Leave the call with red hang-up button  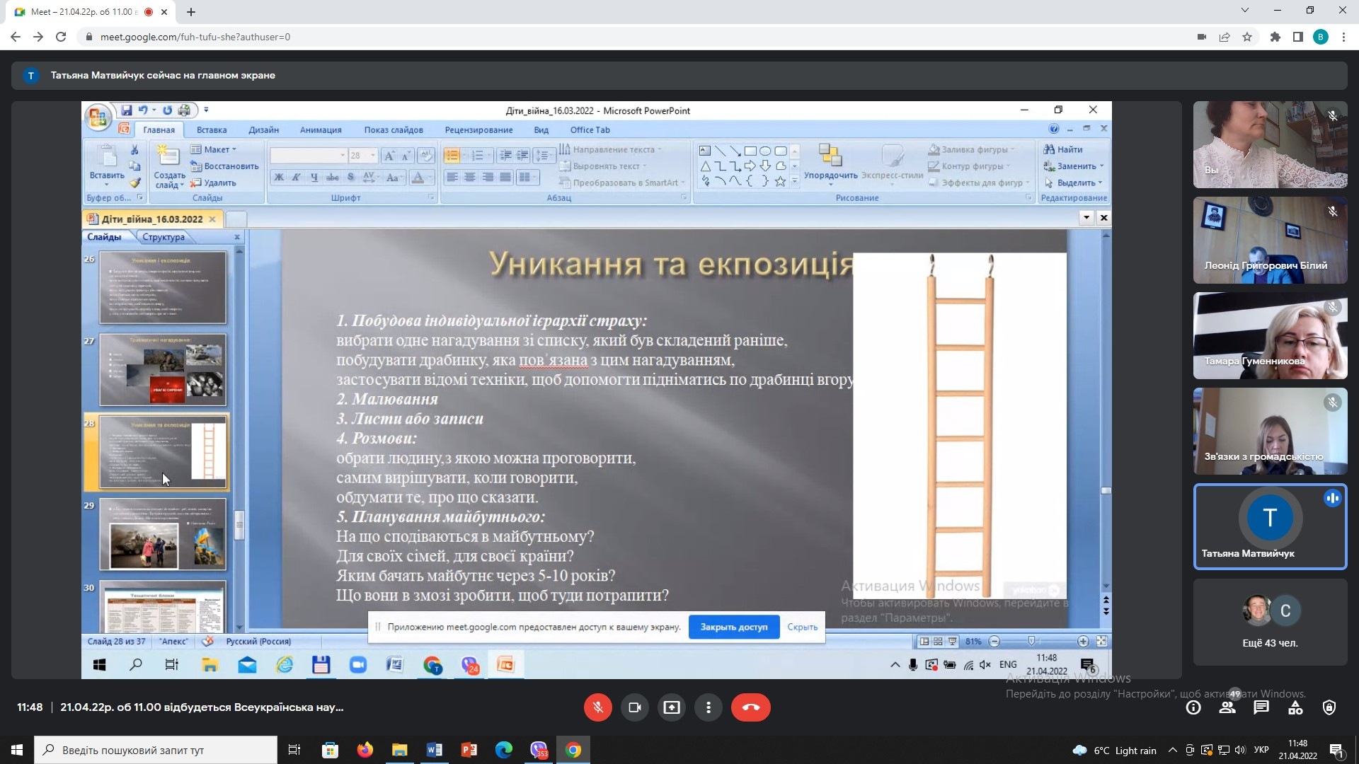(x=750, y=707)
